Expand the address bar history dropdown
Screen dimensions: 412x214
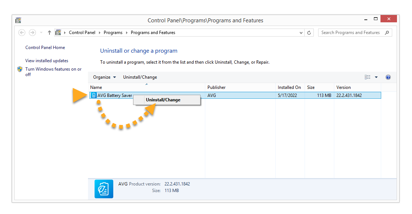click(x=301, y=33)
